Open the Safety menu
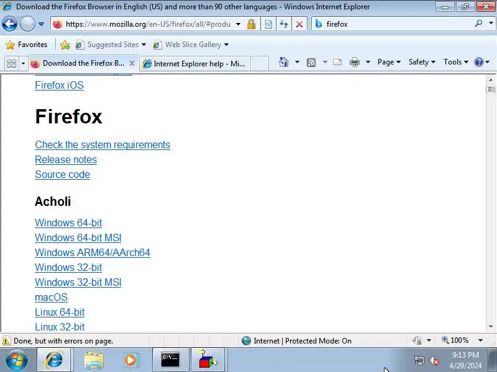 pos(422,62)
